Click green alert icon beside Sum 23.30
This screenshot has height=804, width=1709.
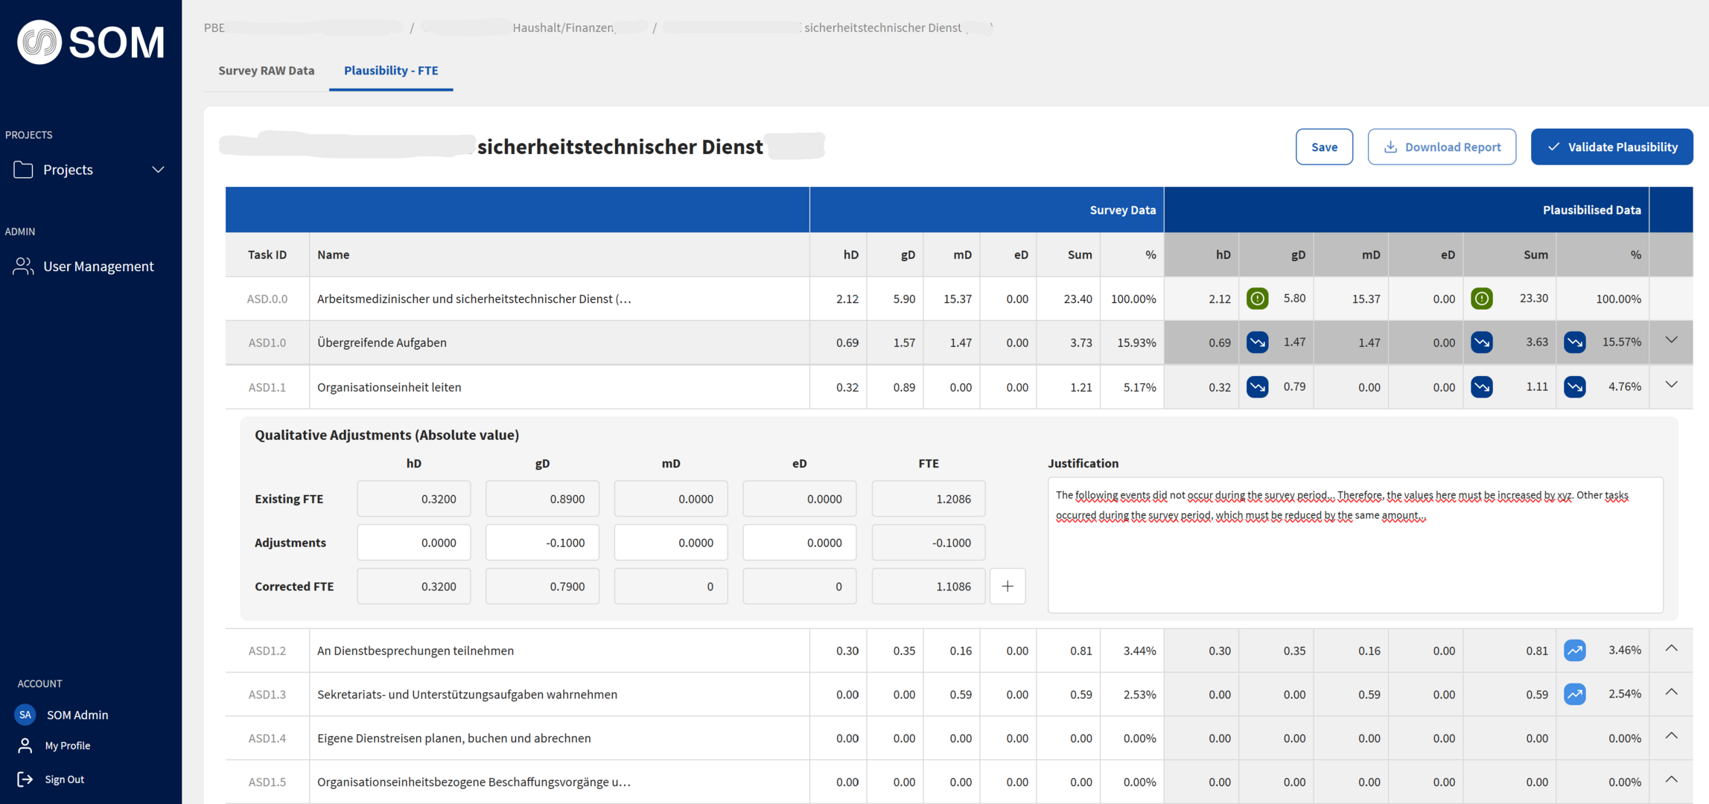coord(1481,299)
